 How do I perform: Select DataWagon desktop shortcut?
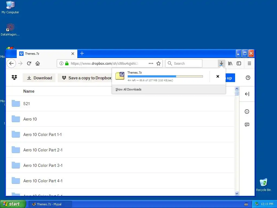[x=10, y=30]
